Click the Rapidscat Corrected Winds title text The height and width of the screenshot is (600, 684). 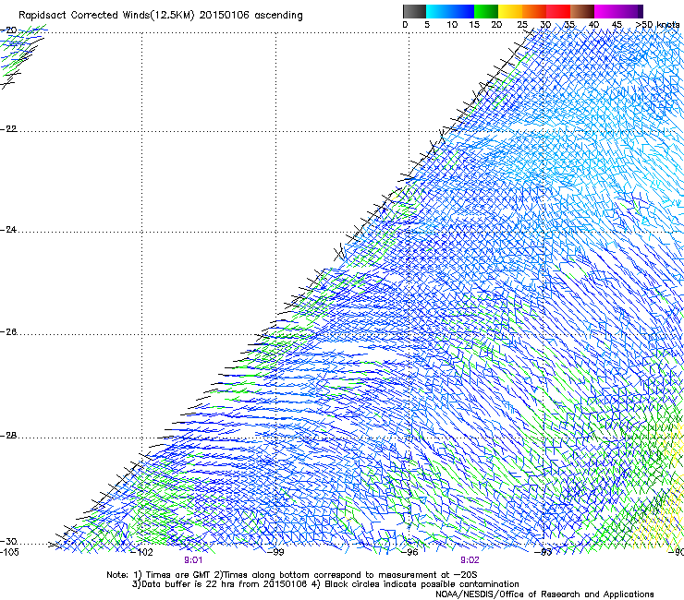pyautogui.click(x=161, y=16)
